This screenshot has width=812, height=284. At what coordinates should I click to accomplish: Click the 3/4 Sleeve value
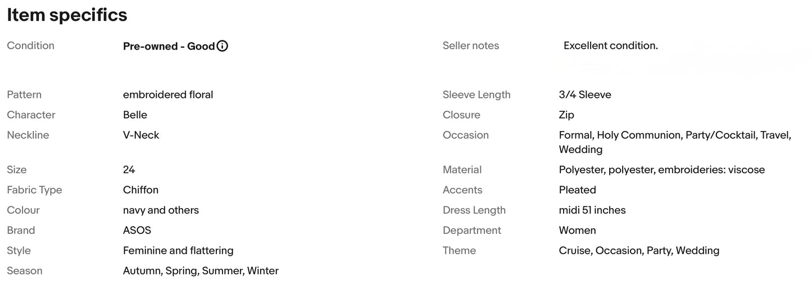(585, 94)
